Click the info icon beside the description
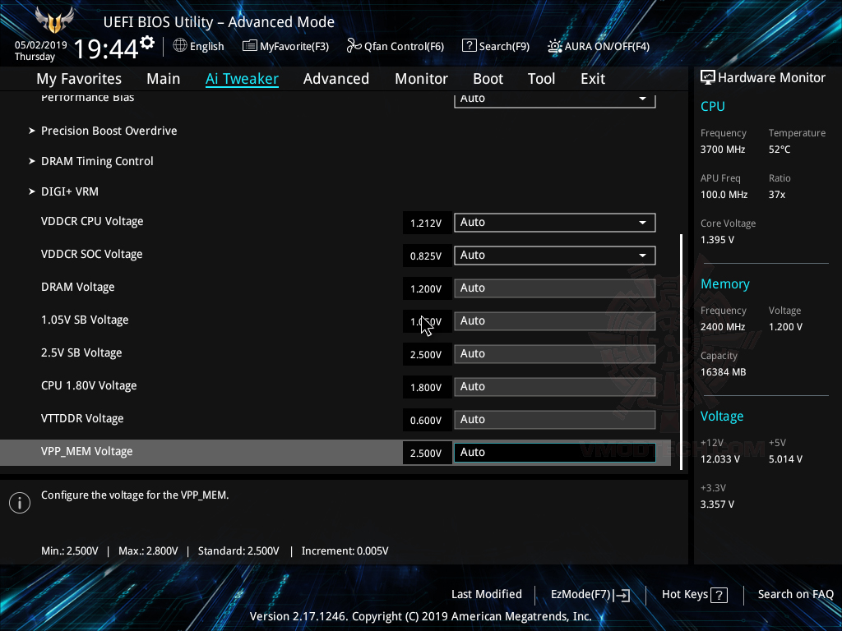 [20, 503]
